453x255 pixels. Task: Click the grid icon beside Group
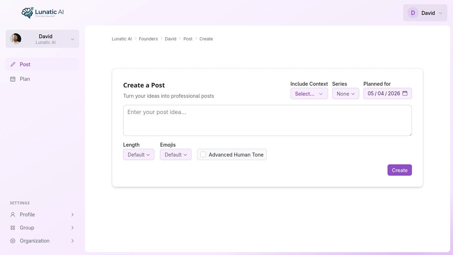13,228
